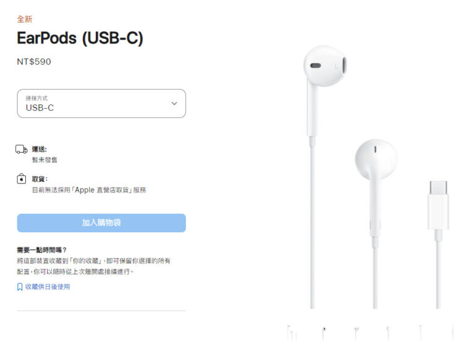Choose the thumbnail of the earbud with curved dark opening

[x=356, y=333]
